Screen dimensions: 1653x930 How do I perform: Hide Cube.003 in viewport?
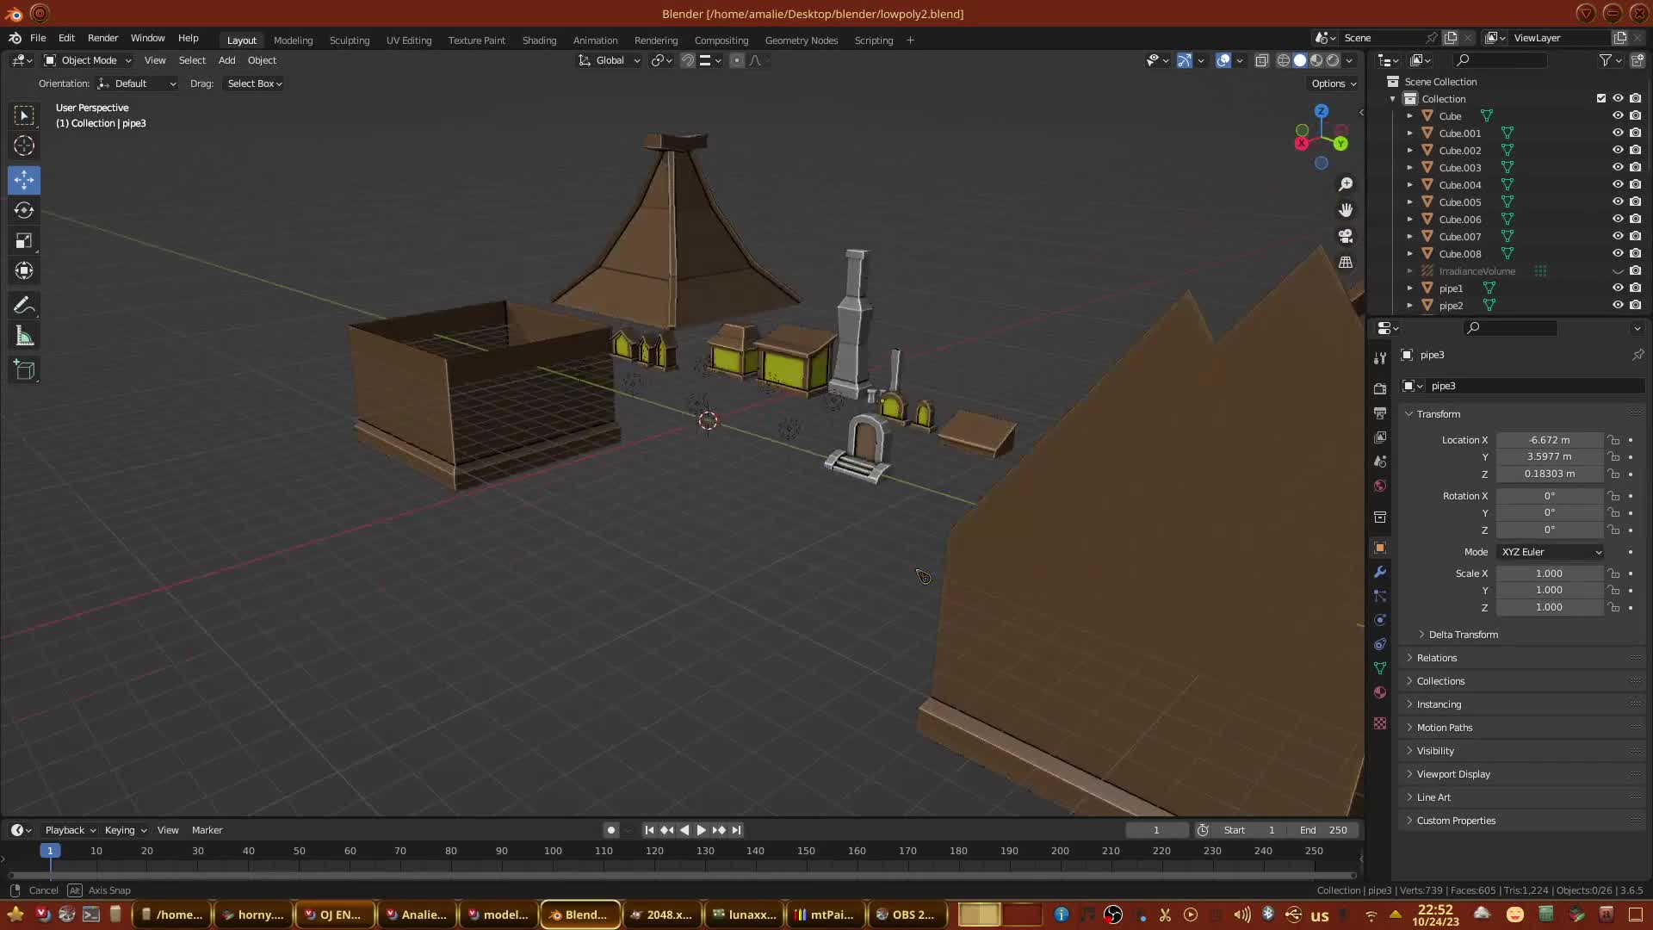pos(1618,167)
